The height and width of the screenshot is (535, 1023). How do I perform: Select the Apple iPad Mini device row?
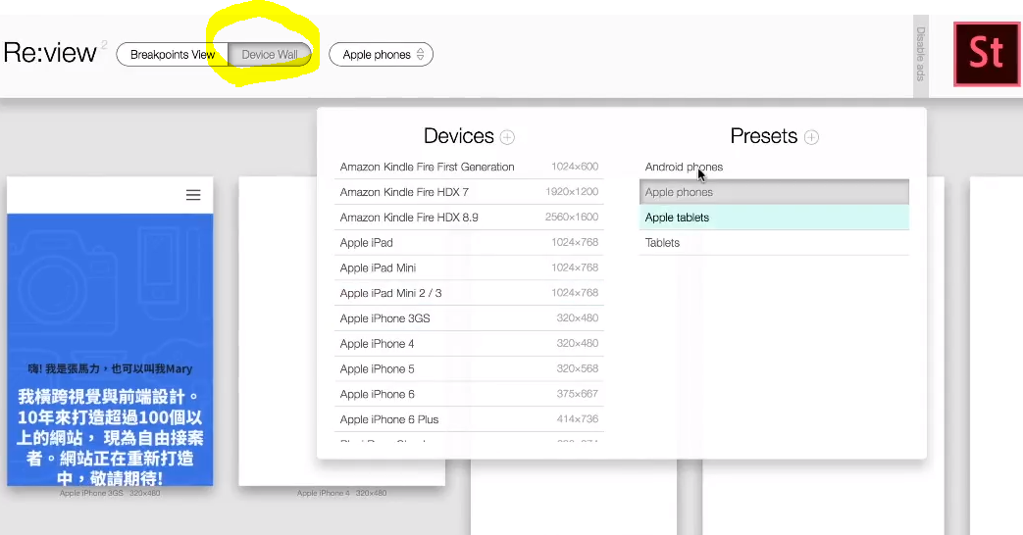click(469, 267)
